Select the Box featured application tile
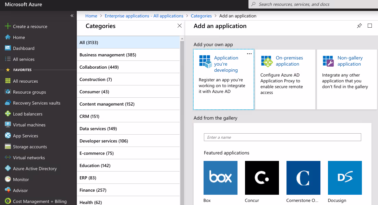 tap(220, 178)
